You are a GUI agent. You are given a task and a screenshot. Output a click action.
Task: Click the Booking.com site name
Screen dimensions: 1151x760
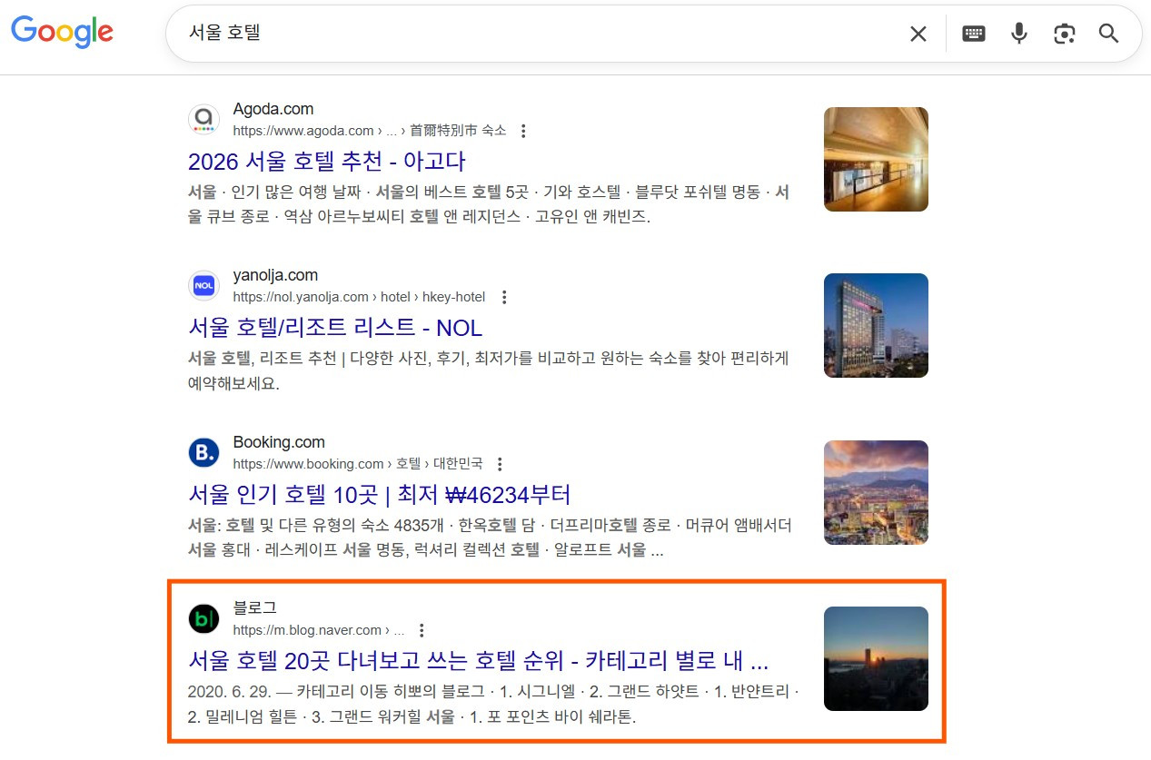click(x=279, y=442)
